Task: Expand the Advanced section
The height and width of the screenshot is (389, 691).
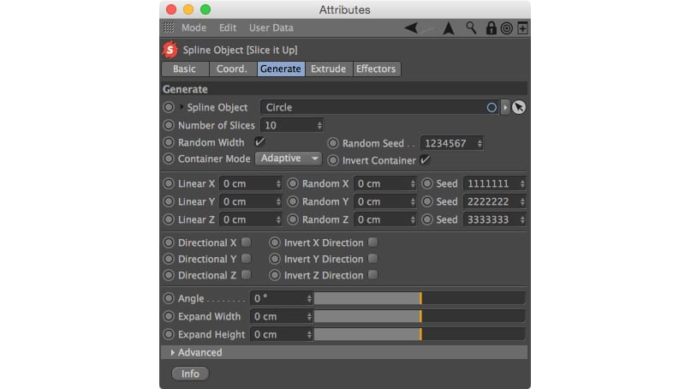Action: click(173, 352)
